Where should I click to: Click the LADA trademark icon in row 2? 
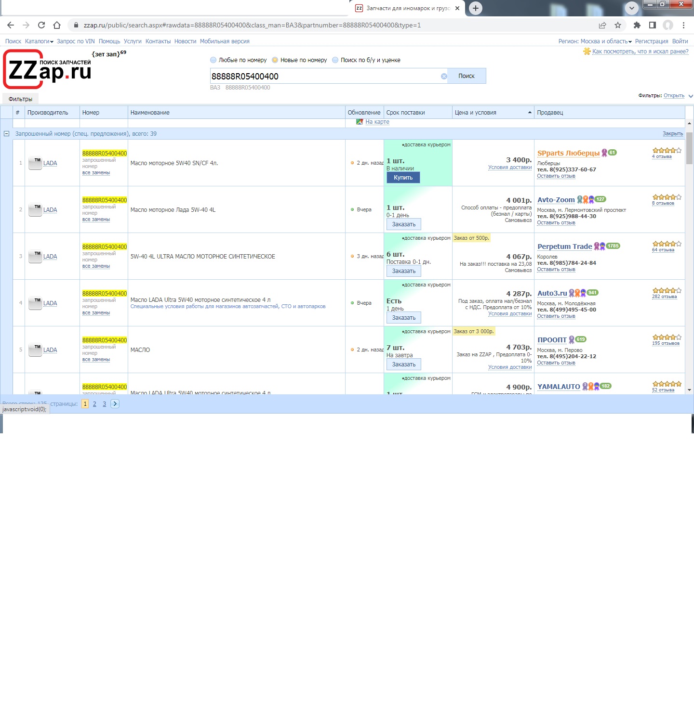click(35, 210)
